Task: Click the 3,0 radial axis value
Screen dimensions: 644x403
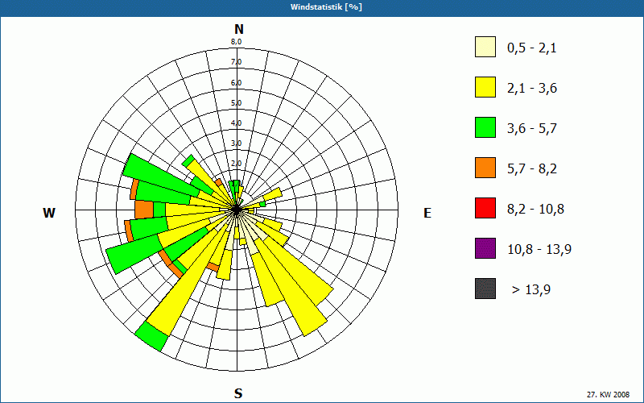Action: point(236,143)
